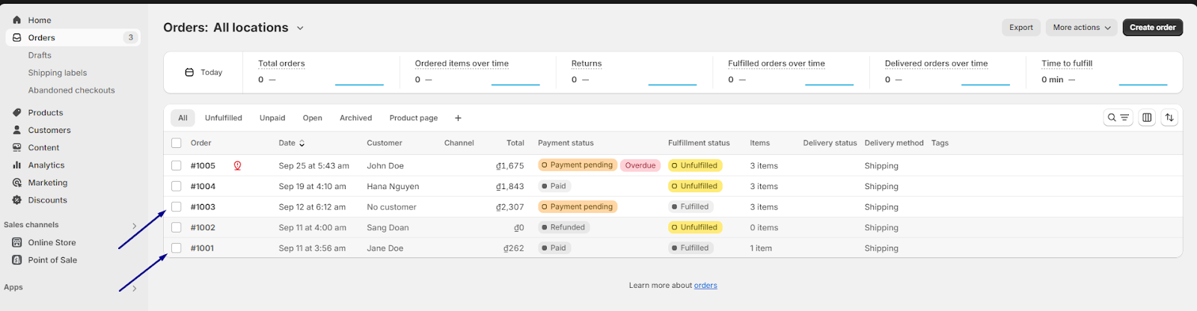Screen dimensions: 1197x311
Task: Click the Export button
Action: tap(1021, 28)
